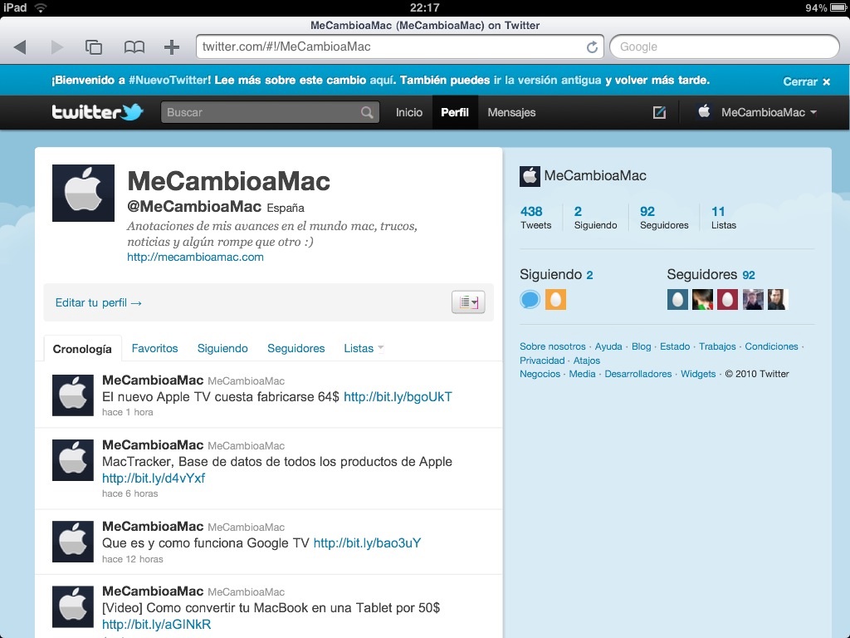Open the Privacidad footer link

point(542,361)
